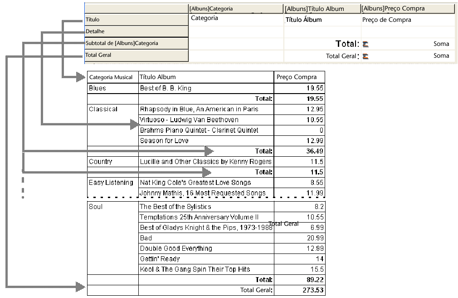The width and height of the screenshot is (458, 298).
Task: Click the Subtotal de [Albuns]Categoria row header
Action: tap(136, 43)
